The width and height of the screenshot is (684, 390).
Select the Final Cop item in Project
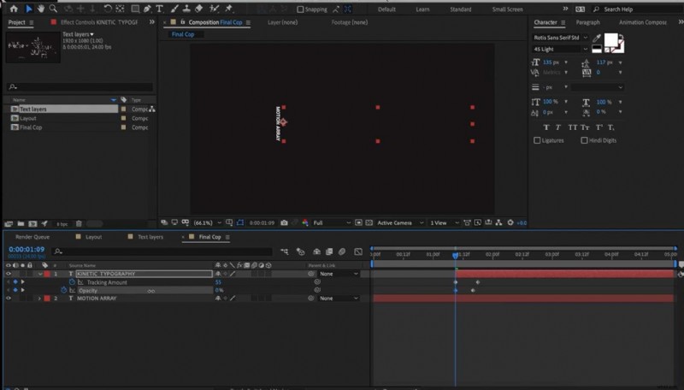point(31,127)
